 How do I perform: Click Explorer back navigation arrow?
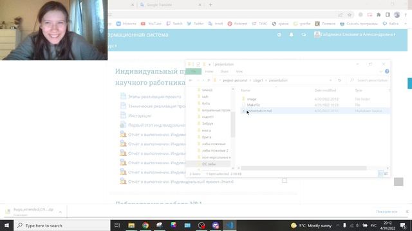pyautogui.click(x=191, y=80)
